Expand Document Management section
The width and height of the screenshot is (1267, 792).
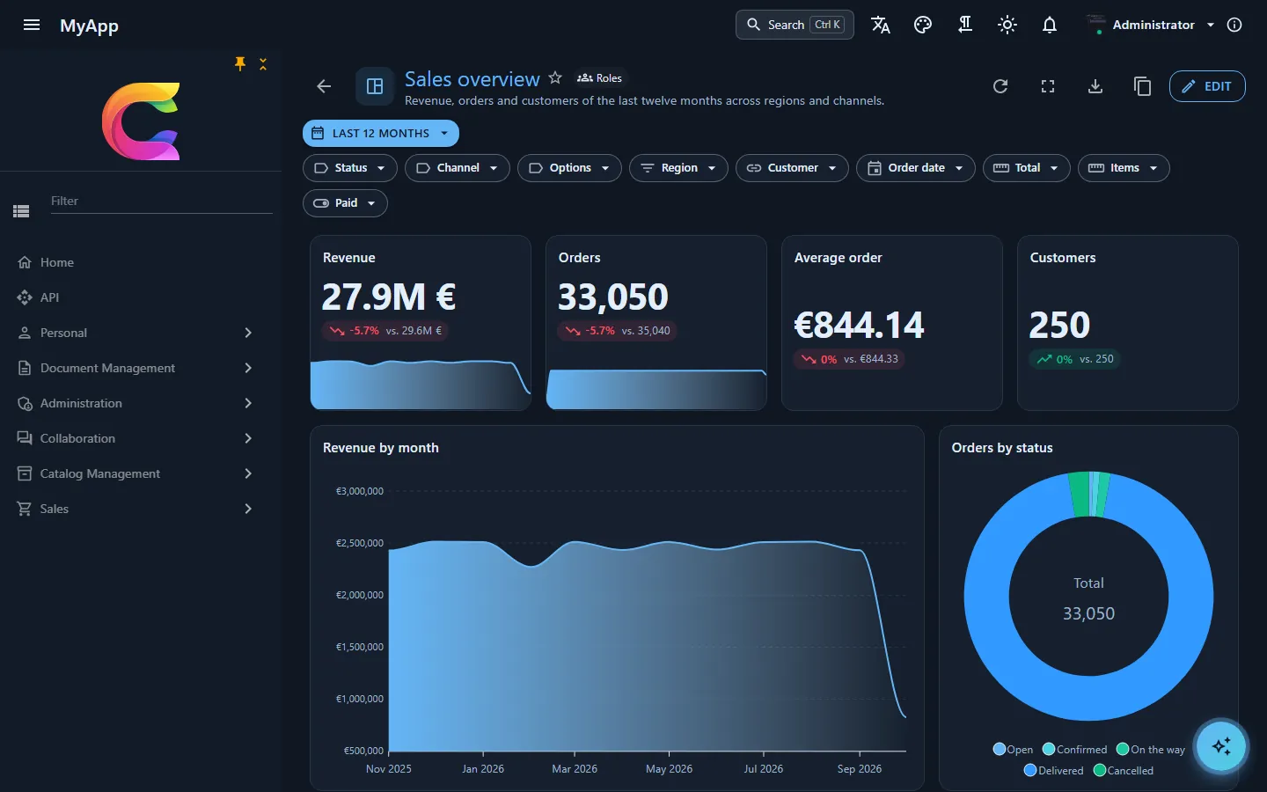tap(141, 368)
